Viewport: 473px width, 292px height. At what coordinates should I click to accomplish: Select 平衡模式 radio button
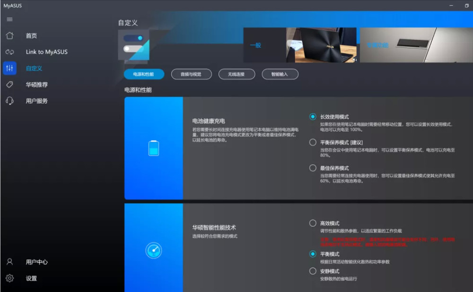[x=313, y=254]
